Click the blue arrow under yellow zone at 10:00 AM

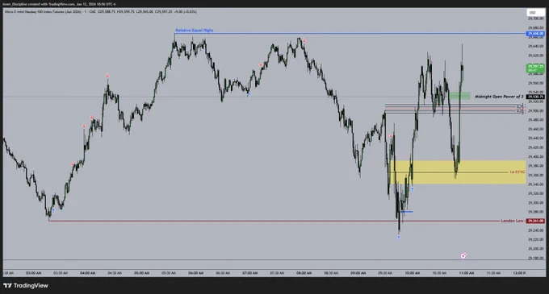pyautogui.click(x=412, y=189)
